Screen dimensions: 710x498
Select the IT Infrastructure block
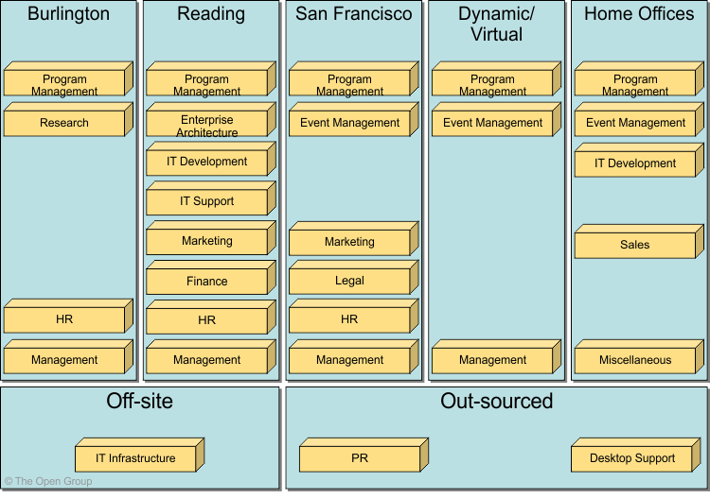(139, 455)
